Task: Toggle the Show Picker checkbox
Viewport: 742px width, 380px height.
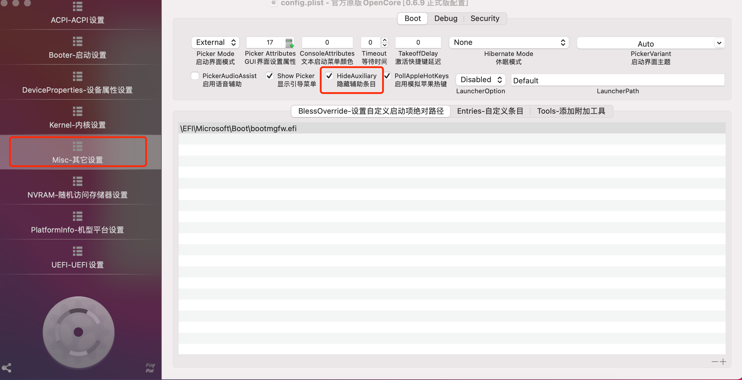Action: pyautogui.click(x=270, y=76)
